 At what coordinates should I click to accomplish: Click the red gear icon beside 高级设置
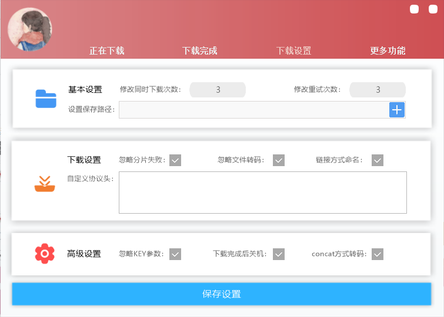[x=45, y=254]
